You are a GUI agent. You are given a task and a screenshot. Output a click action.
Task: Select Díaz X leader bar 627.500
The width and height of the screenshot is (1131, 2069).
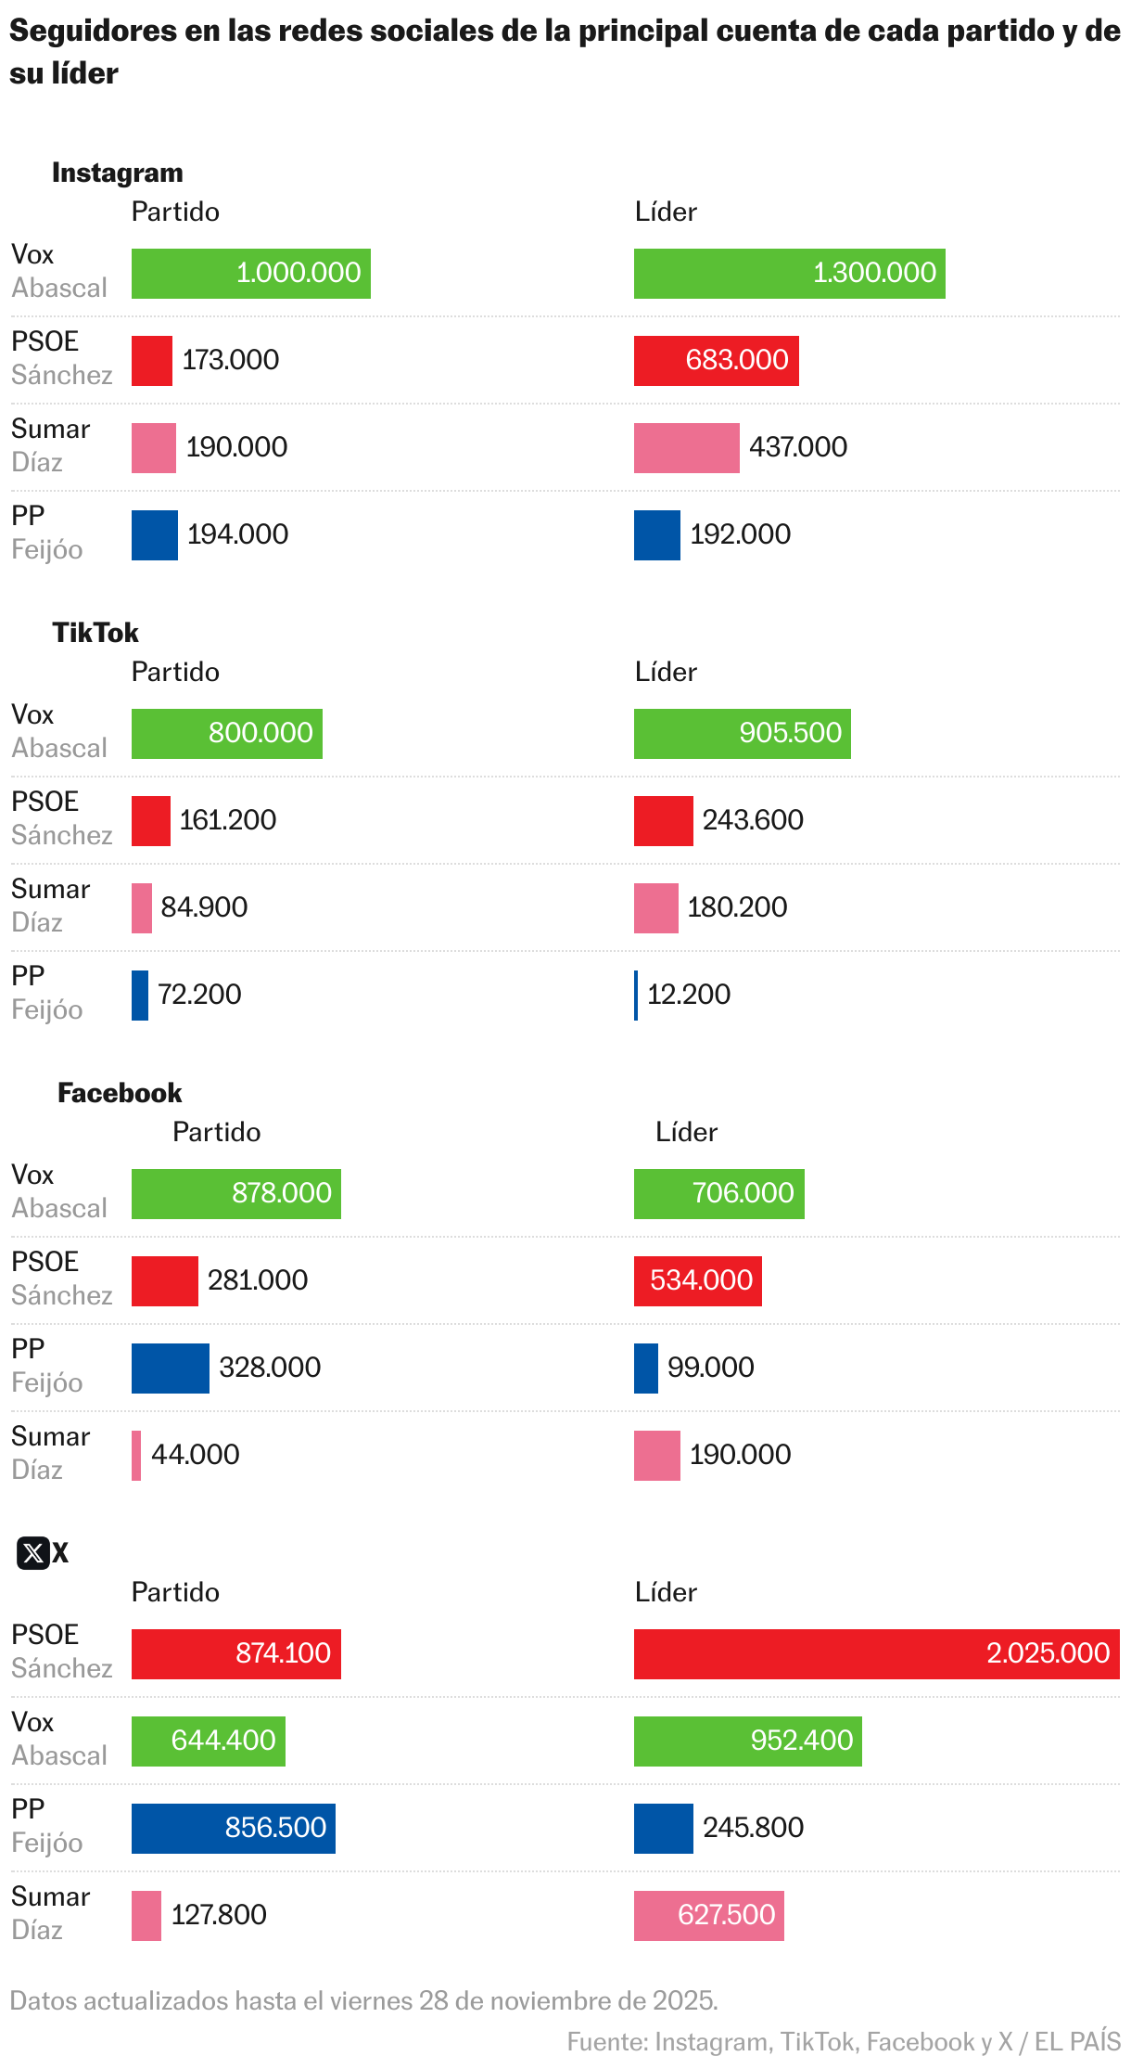click(x=708, y=1915)
